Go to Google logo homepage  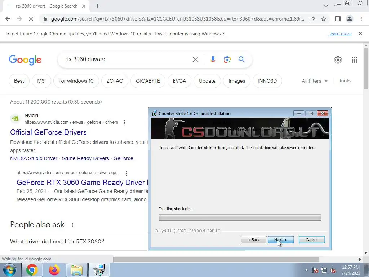click(x=25, y=60)
